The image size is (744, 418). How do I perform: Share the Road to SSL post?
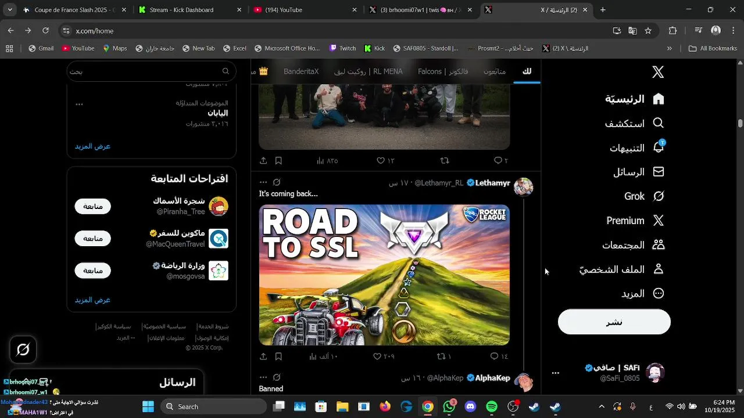click(x=263, y=356)
